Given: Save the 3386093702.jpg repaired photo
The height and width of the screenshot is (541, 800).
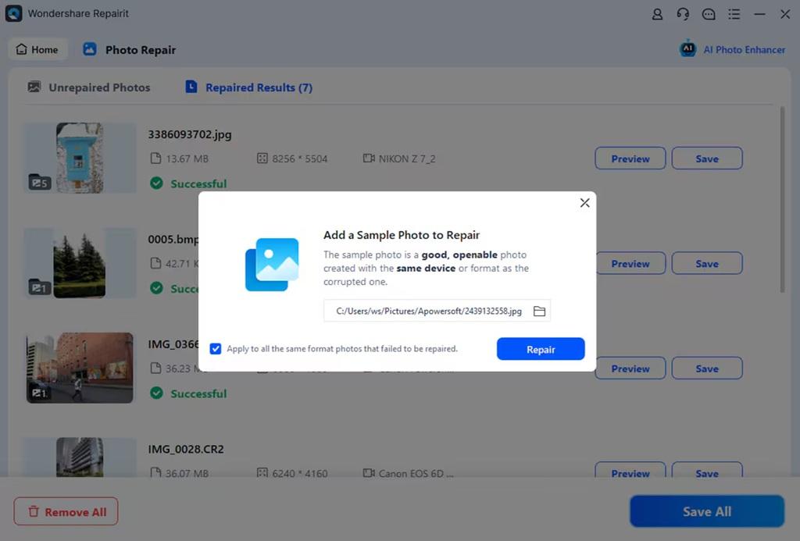Looking at the screenshot, I should coord(706,158).
